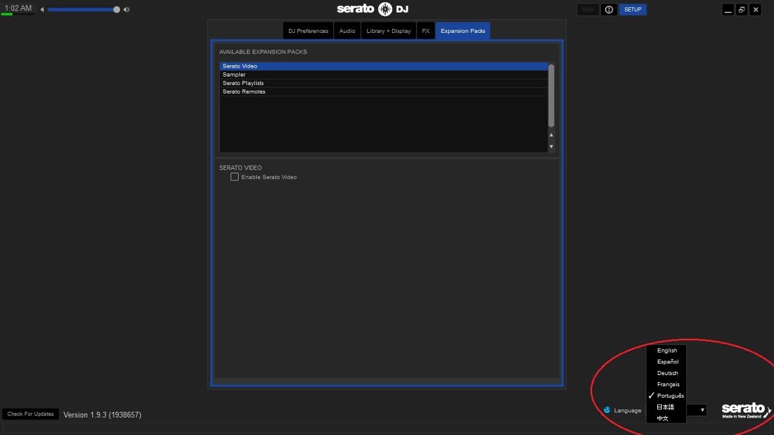Click the Serato Made in New Zealand logo

tap(746, 411)
